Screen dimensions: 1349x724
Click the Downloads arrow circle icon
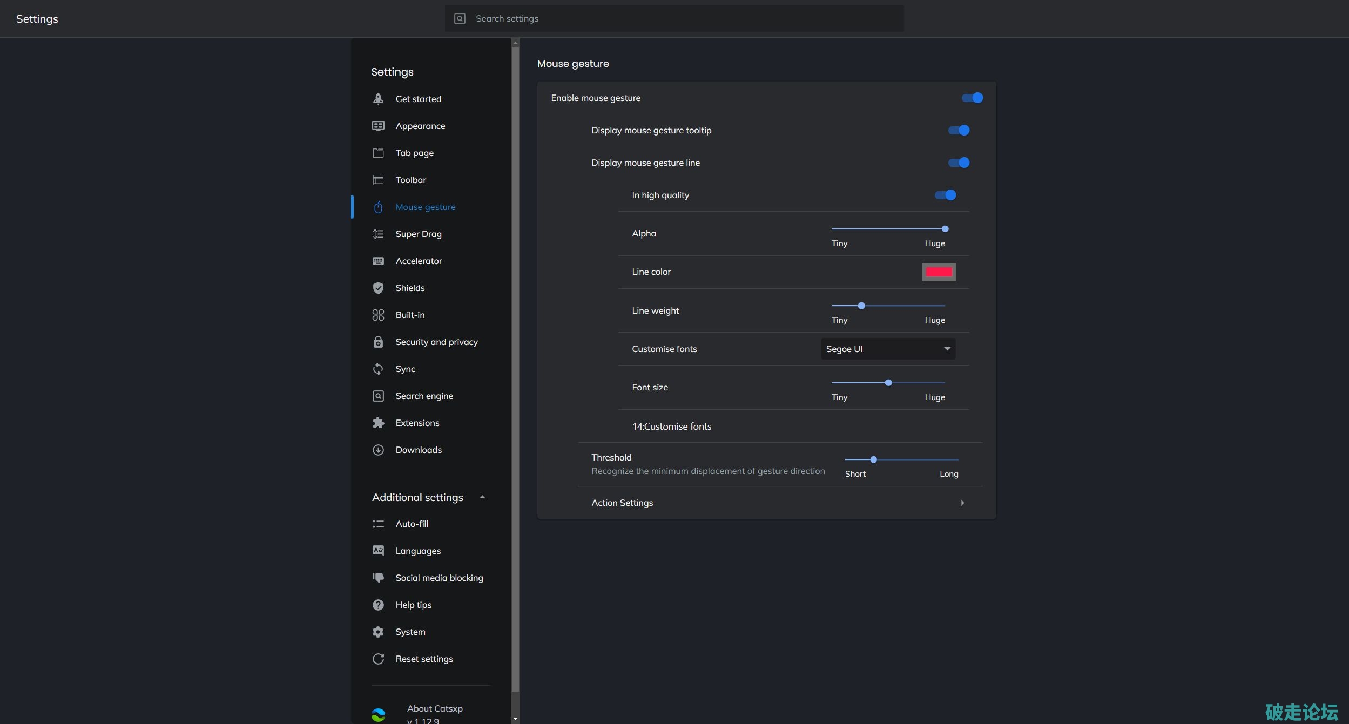(378, 450)
